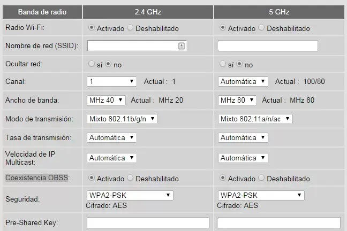Open 2.4 GHz Tasa de transmisión dropdown

click(112, 137)
